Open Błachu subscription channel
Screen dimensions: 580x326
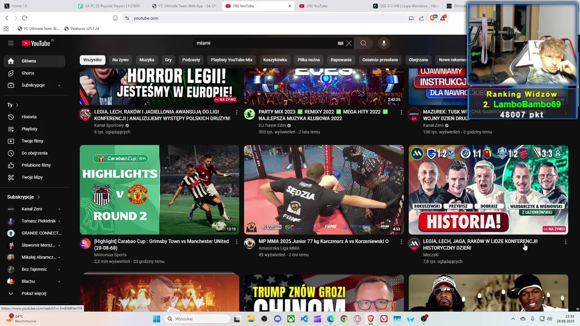35,281
